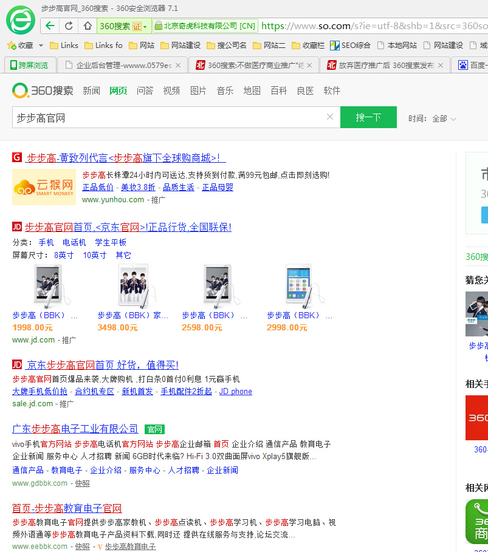The height and width of the screenshot is (552, 488).
Task: Click the green 官网 badge
Action: [x=155, y=429]
